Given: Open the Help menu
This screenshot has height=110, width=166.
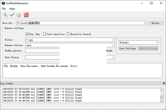Looking at the screenshot, I should coord(12,9).
